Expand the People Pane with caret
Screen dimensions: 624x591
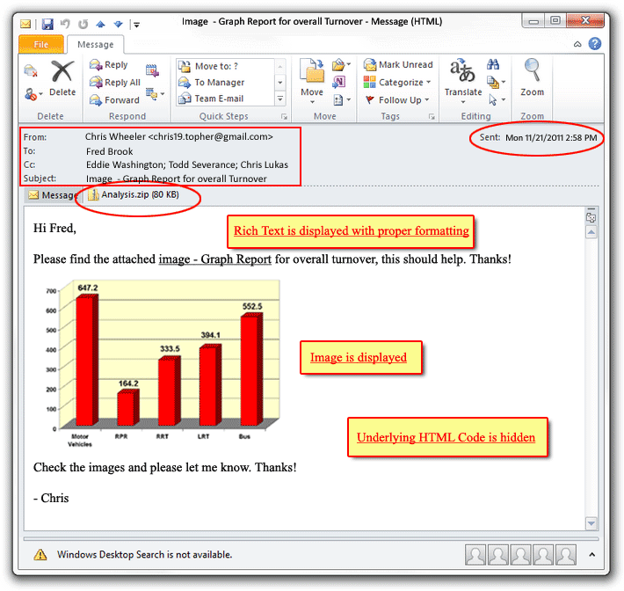pos(592,554)
